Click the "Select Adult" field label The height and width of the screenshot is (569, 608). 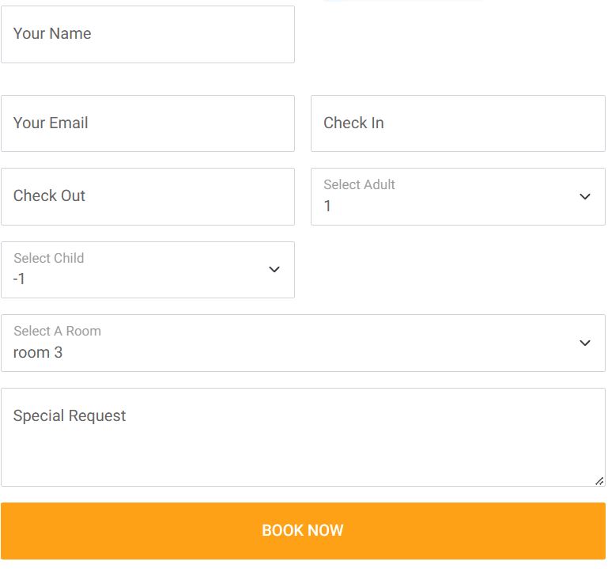tap(359, 184)
